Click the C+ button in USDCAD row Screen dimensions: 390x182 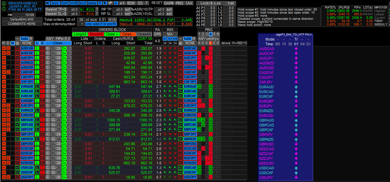(x=64, y=168)
